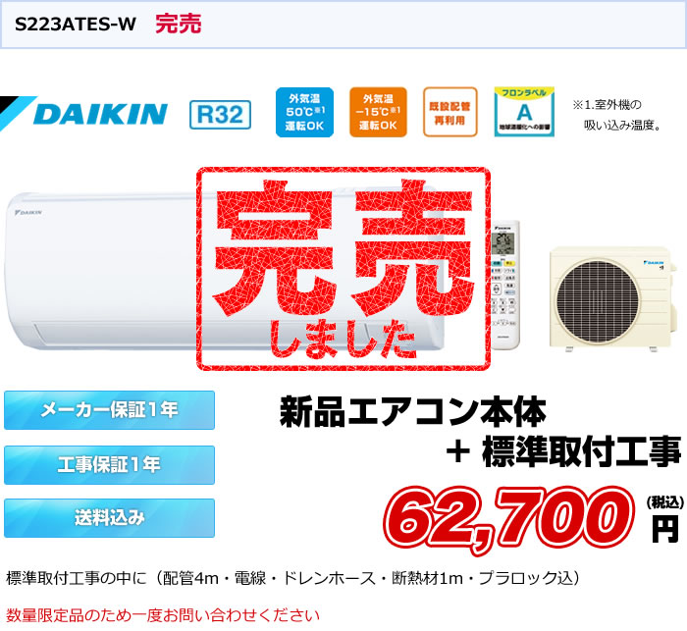
Task: Click the 既設配管再利用 badge
Action: [x=449, y=112]
